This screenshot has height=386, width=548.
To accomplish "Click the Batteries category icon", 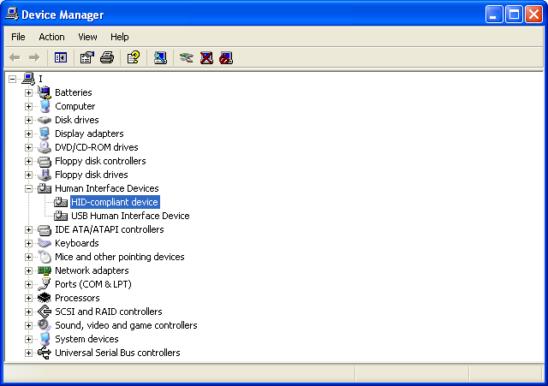I will [45, 92].
